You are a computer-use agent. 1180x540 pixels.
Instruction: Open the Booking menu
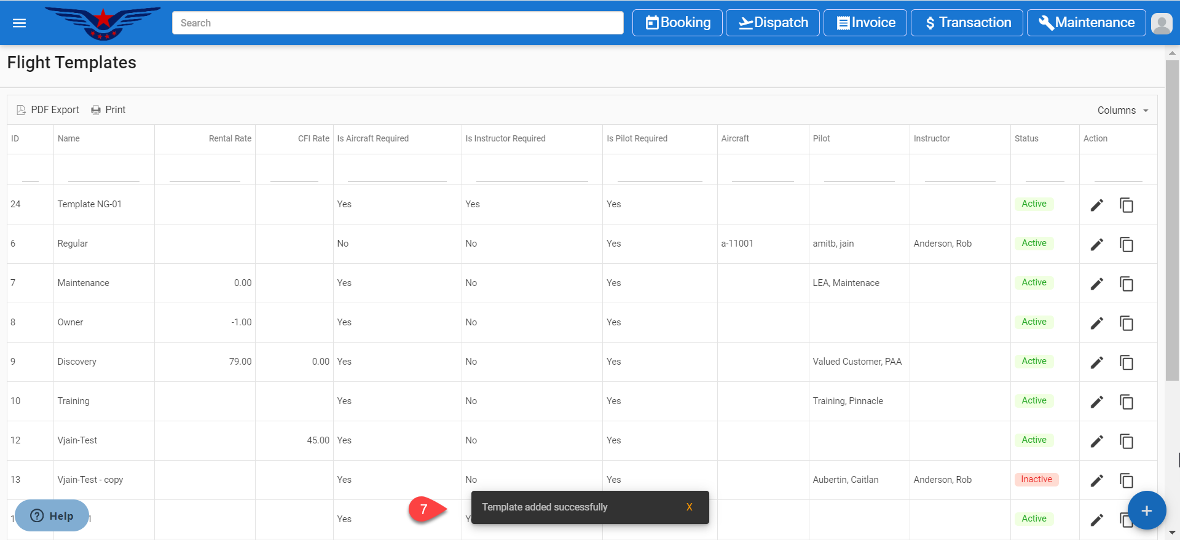677,23
